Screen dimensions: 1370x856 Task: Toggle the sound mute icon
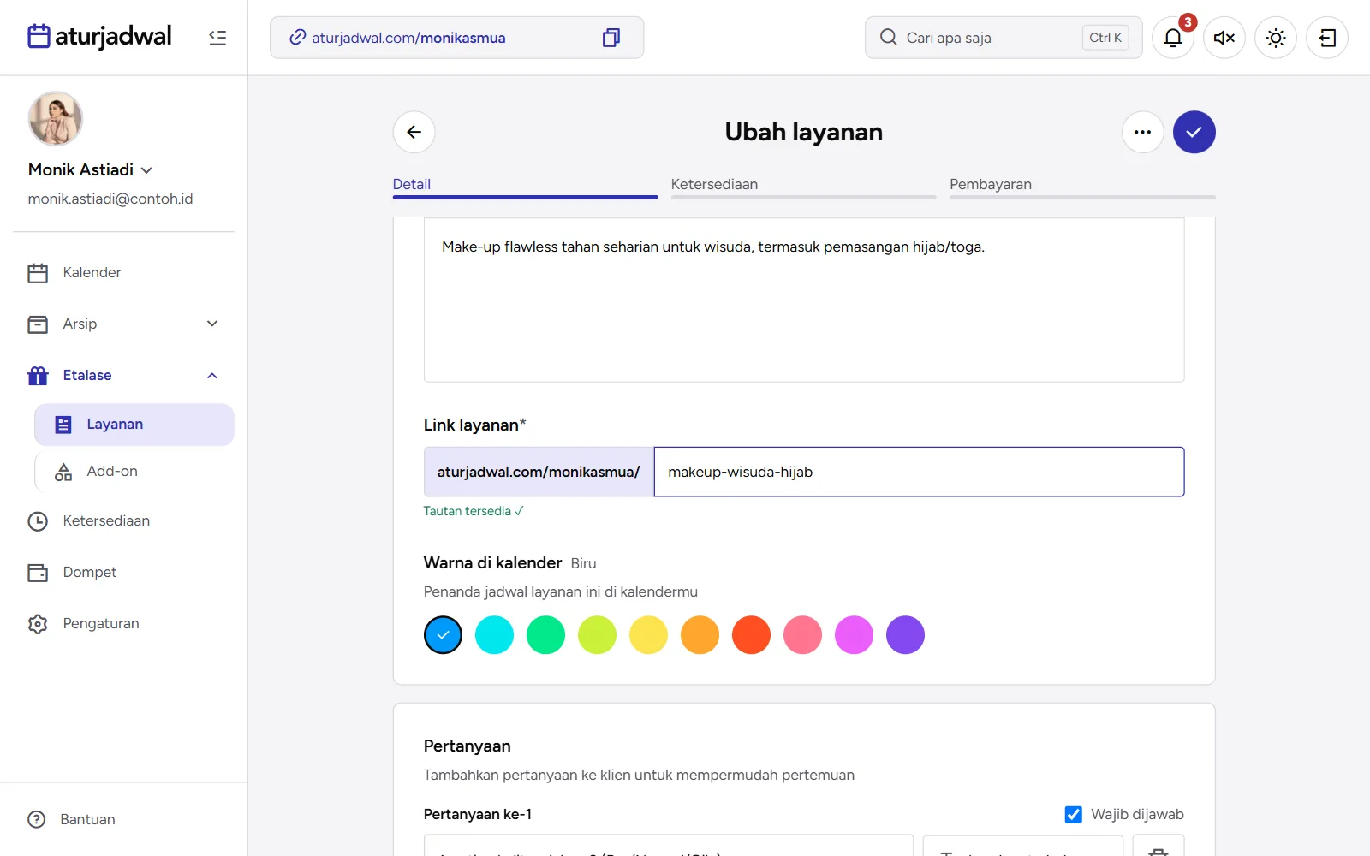pyautogui.click(x=1224, y=38)
